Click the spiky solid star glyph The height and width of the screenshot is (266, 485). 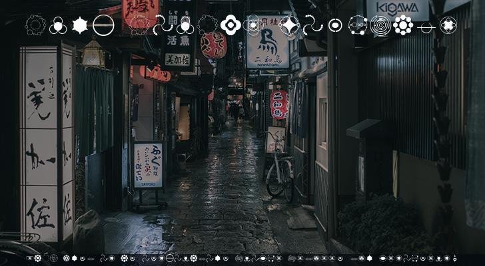pyautogui.click(x=80, y=25)
